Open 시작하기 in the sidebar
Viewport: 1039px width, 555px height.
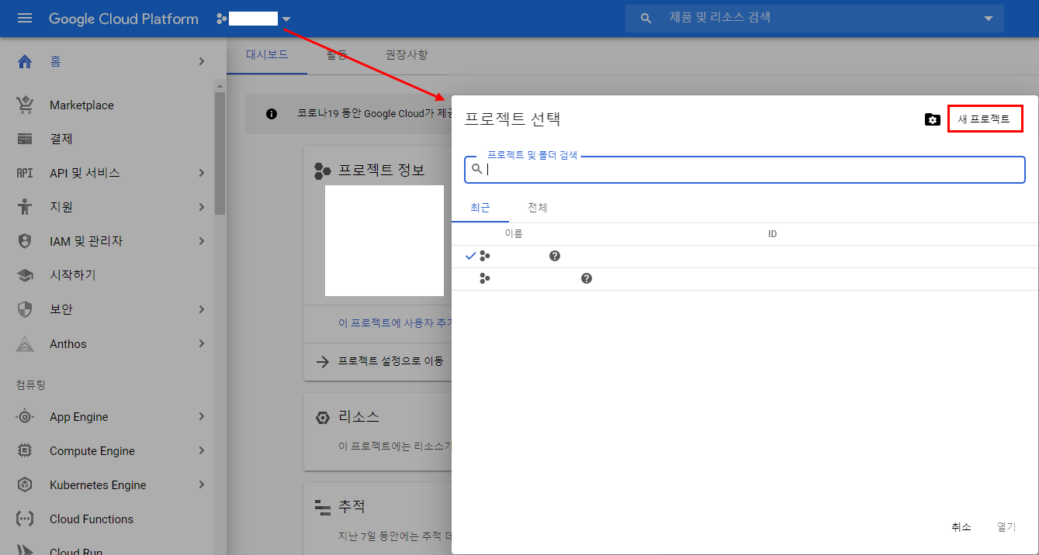(x=73, y=275)
